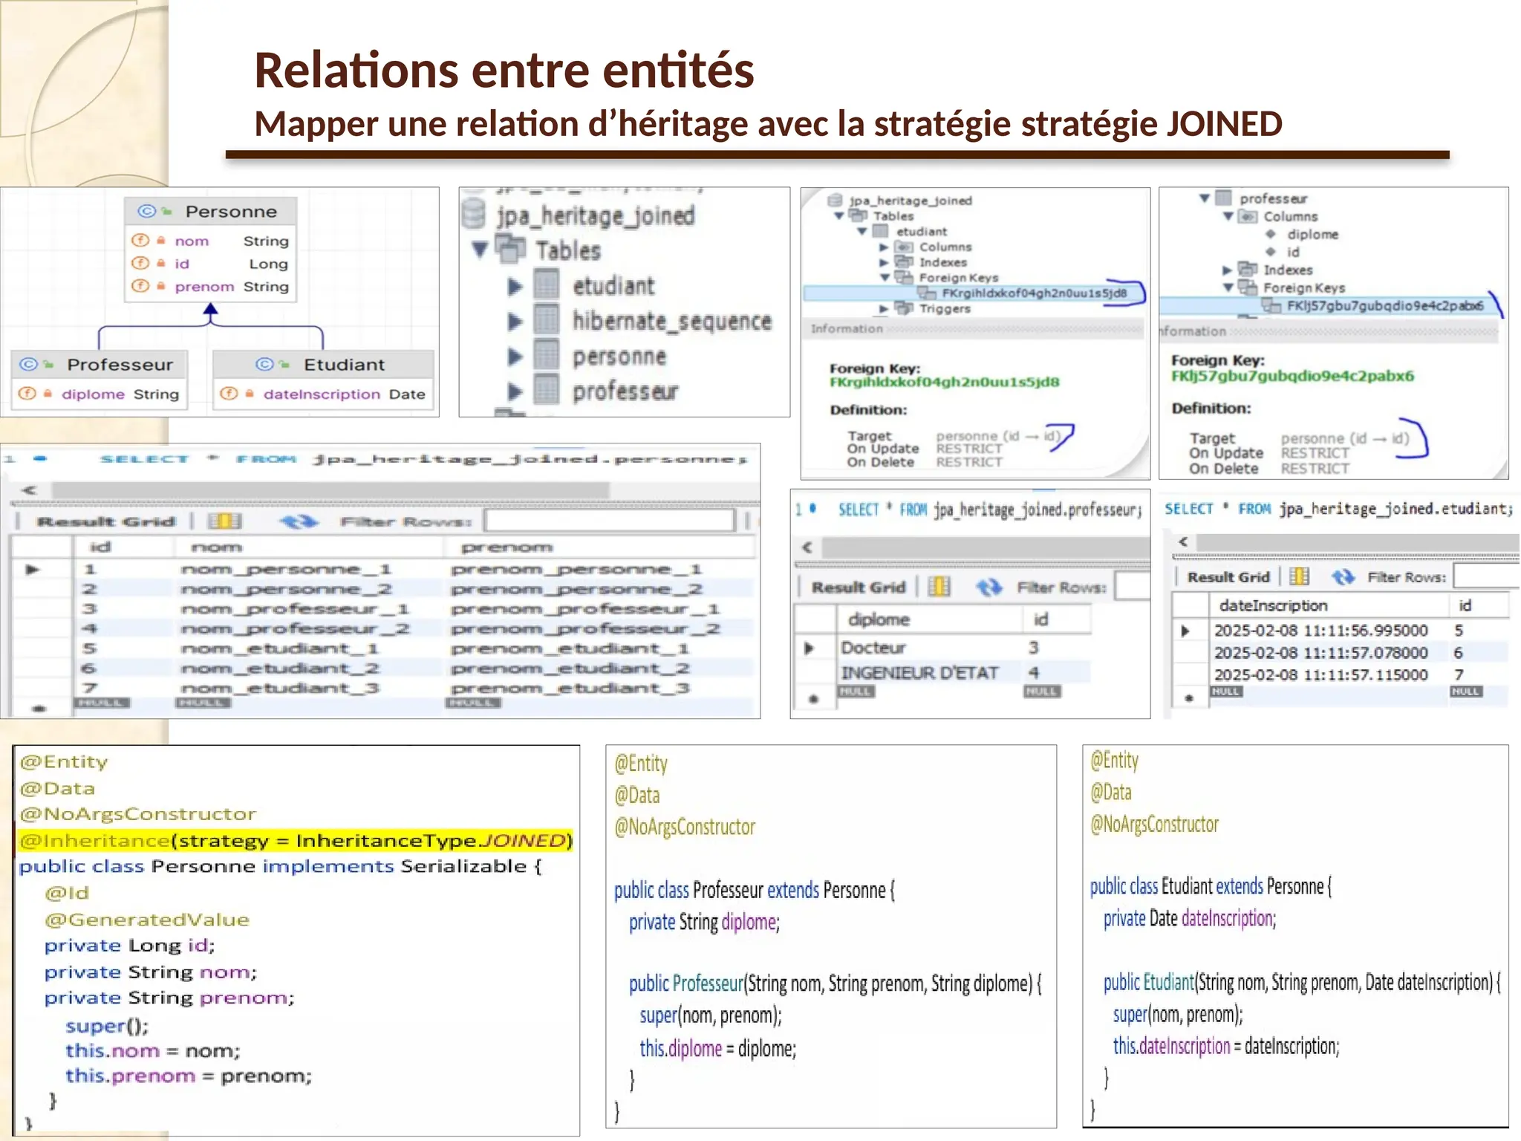Select cell nom_personne_1
Screen dimensions: 1521x1141
286,570
